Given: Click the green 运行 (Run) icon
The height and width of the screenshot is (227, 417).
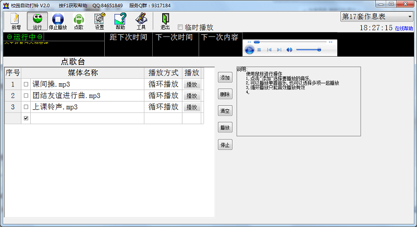Looking at the screenshot, I should click(x=37, y=21).
